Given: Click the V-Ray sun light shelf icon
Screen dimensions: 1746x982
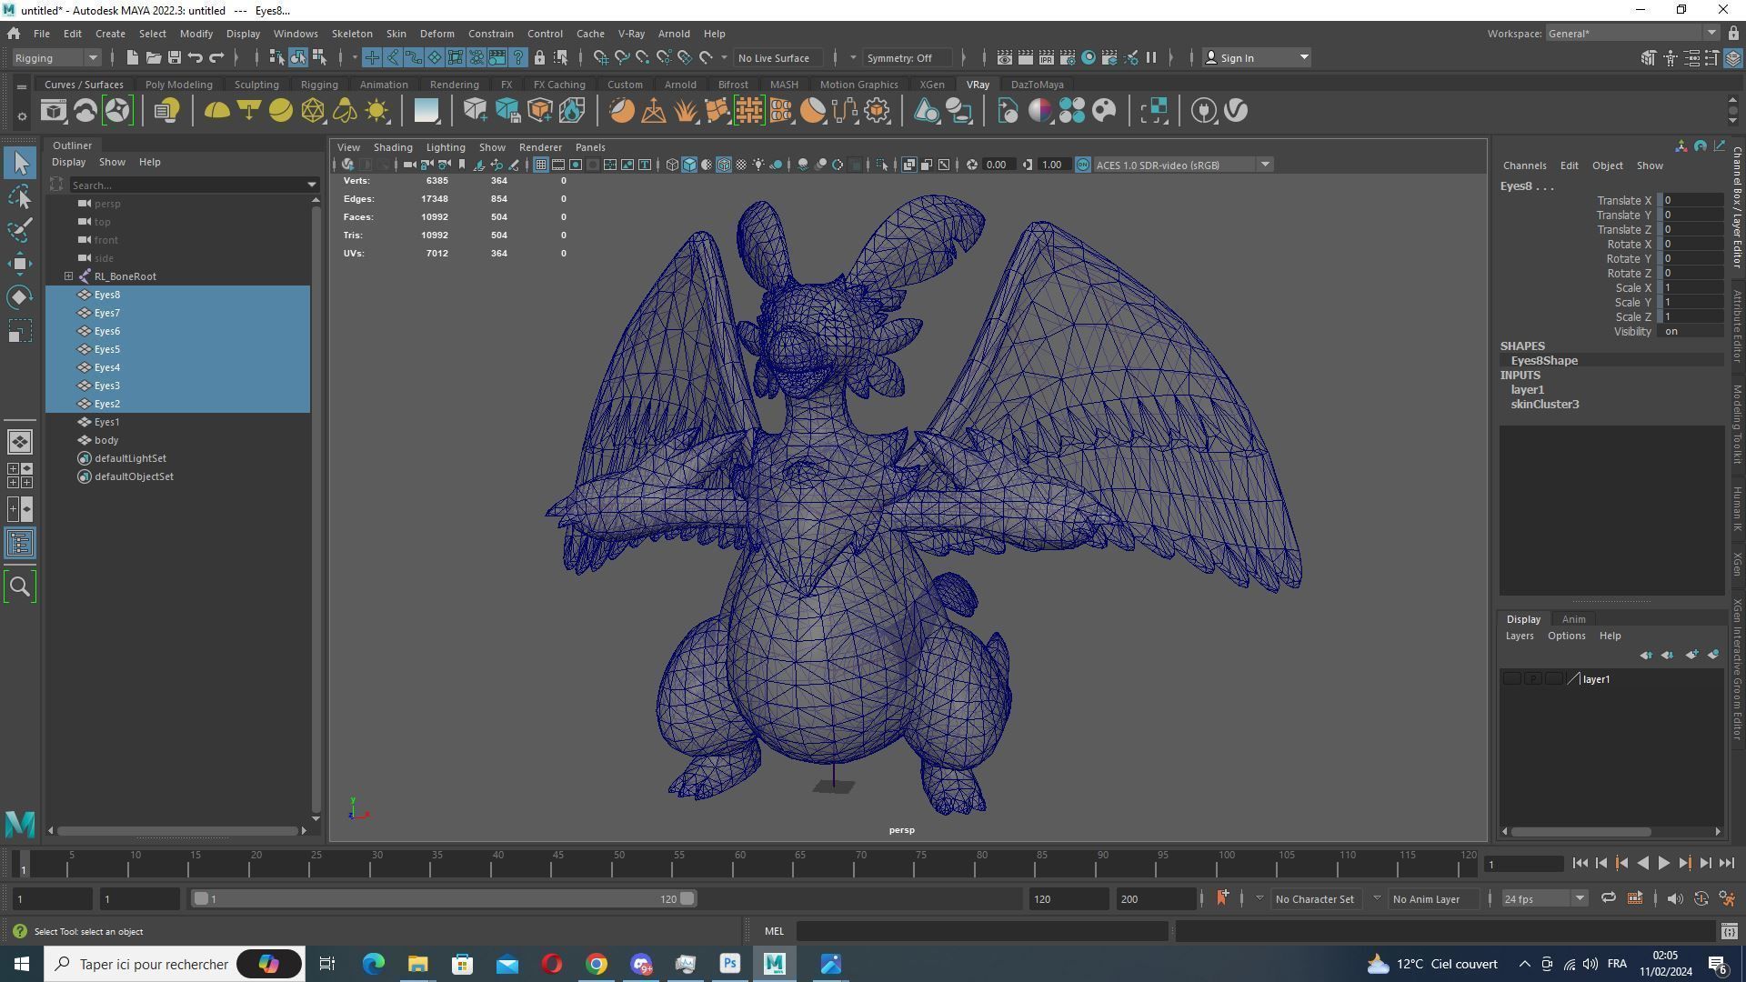Looking at the screenshot, I should [376, 111].
